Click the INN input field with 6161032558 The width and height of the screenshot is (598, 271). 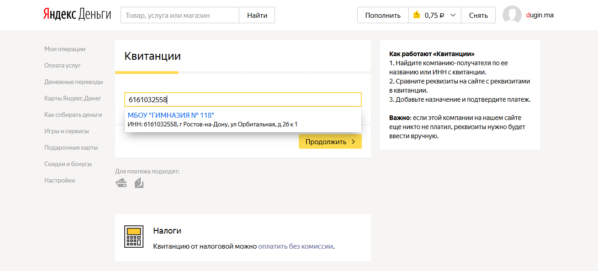tap(243, 99)
